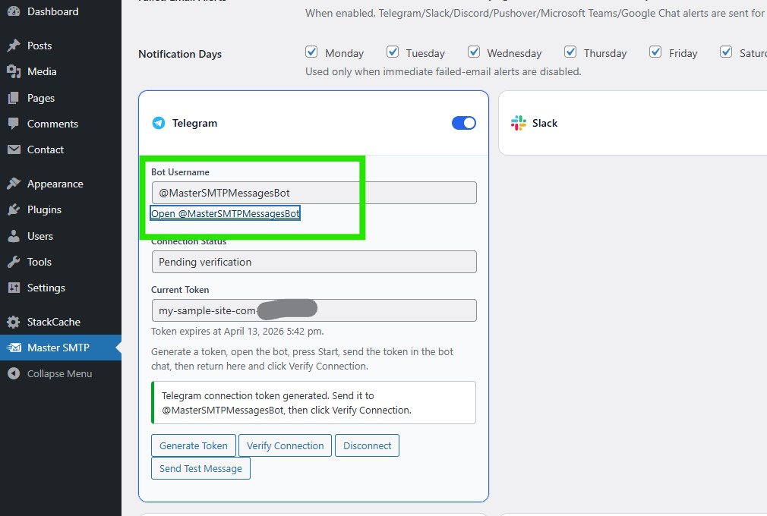Uncheck the Friday checkbox
The width and height of the screenshot is (767, 516).
[x=655, y=52]
